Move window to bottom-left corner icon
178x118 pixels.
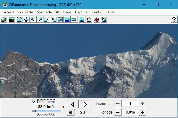(x=47, y=20)
